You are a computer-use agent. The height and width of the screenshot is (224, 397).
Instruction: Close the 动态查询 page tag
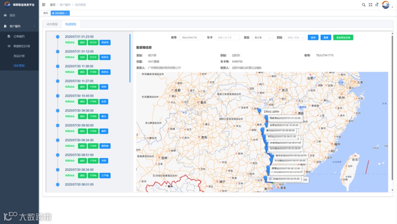point(67,13)
